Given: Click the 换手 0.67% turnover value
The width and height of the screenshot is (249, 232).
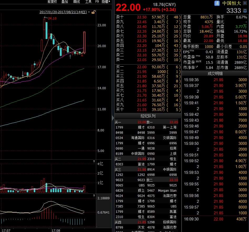Looking at the screenshot, I should (241, 17).
